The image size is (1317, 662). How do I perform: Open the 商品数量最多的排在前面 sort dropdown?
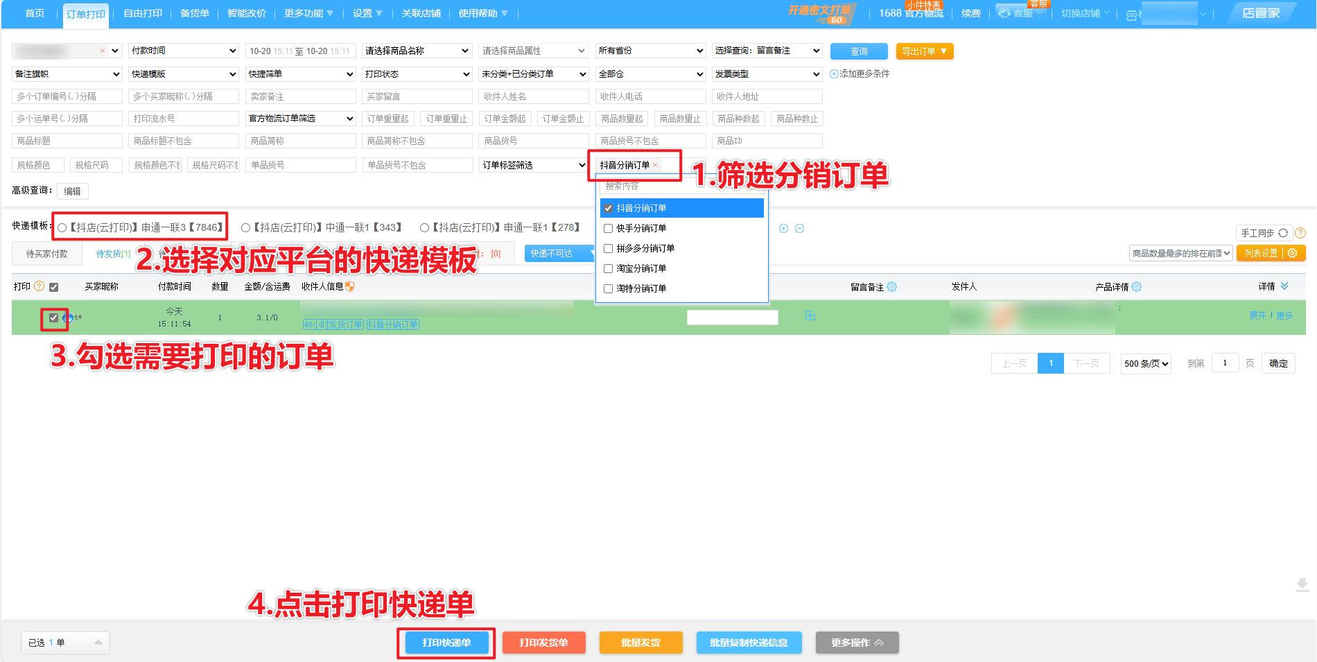1180,253
